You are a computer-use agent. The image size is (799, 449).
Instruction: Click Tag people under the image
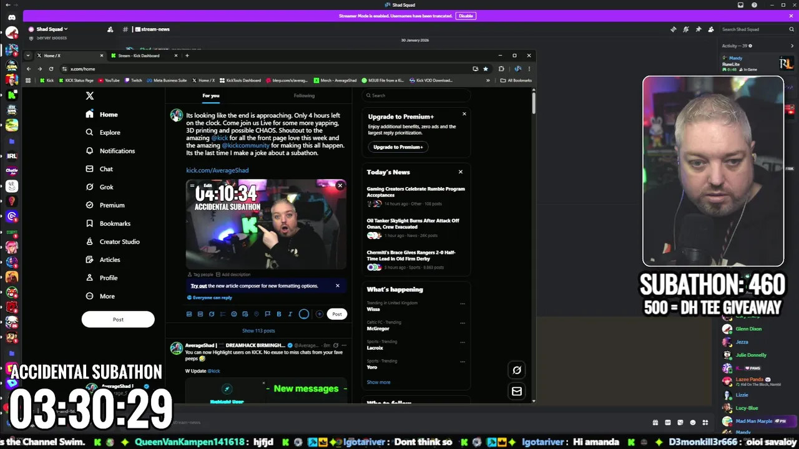200,274
